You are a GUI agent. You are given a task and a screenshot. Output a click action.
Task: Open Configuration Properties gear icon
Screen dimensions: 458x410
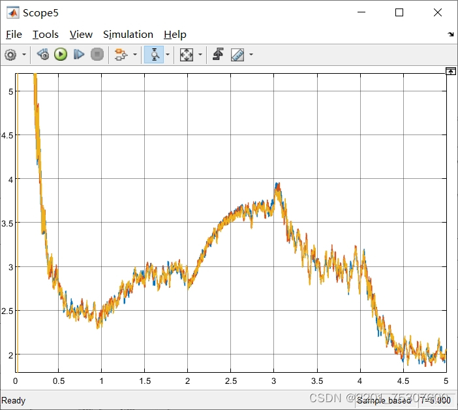tap(11, 55)
